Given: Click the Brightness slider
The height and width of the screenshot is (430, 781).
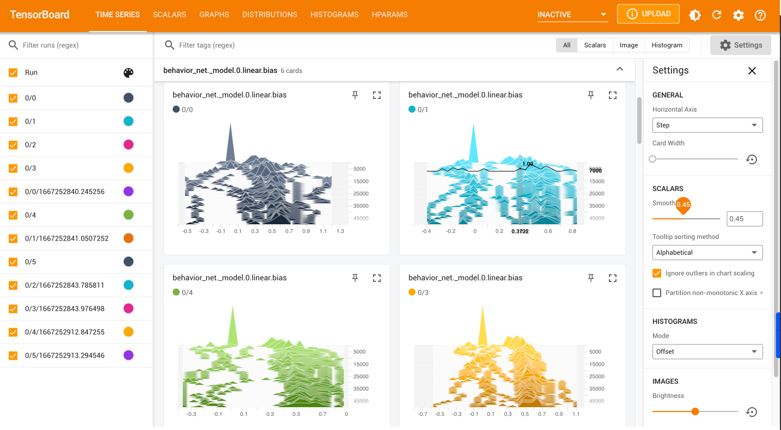Looking at the screenshot, I should [695, 412].
